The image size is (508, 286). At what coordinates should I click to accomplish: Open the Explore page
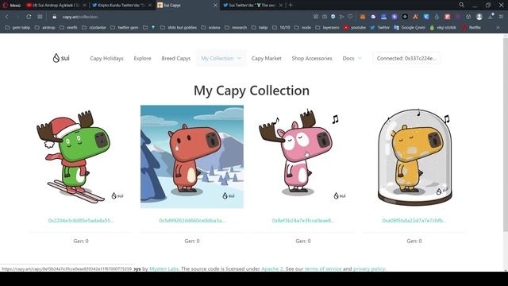pyautogui.click(x=142, y=58)
